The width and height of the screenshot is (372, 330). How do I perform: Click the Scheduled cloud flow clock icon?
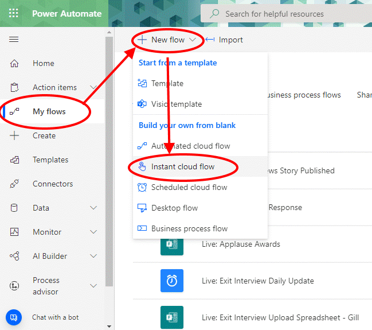pos(142,187)
